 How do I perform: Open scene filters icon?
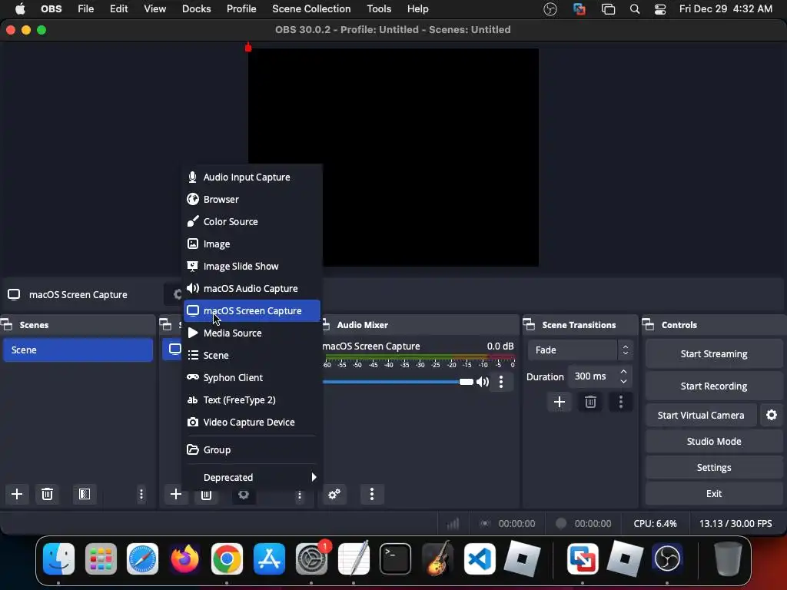85,494
